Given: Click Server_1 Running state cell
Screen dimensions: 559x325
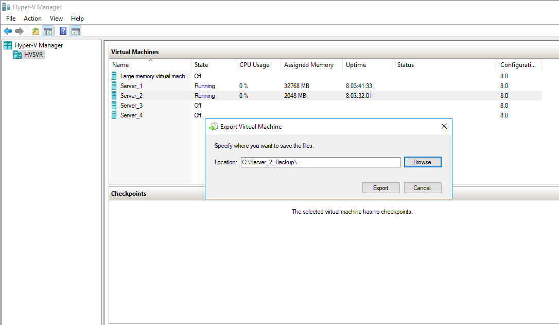Looking at the screenshot, I should click(x=205, y=86).
